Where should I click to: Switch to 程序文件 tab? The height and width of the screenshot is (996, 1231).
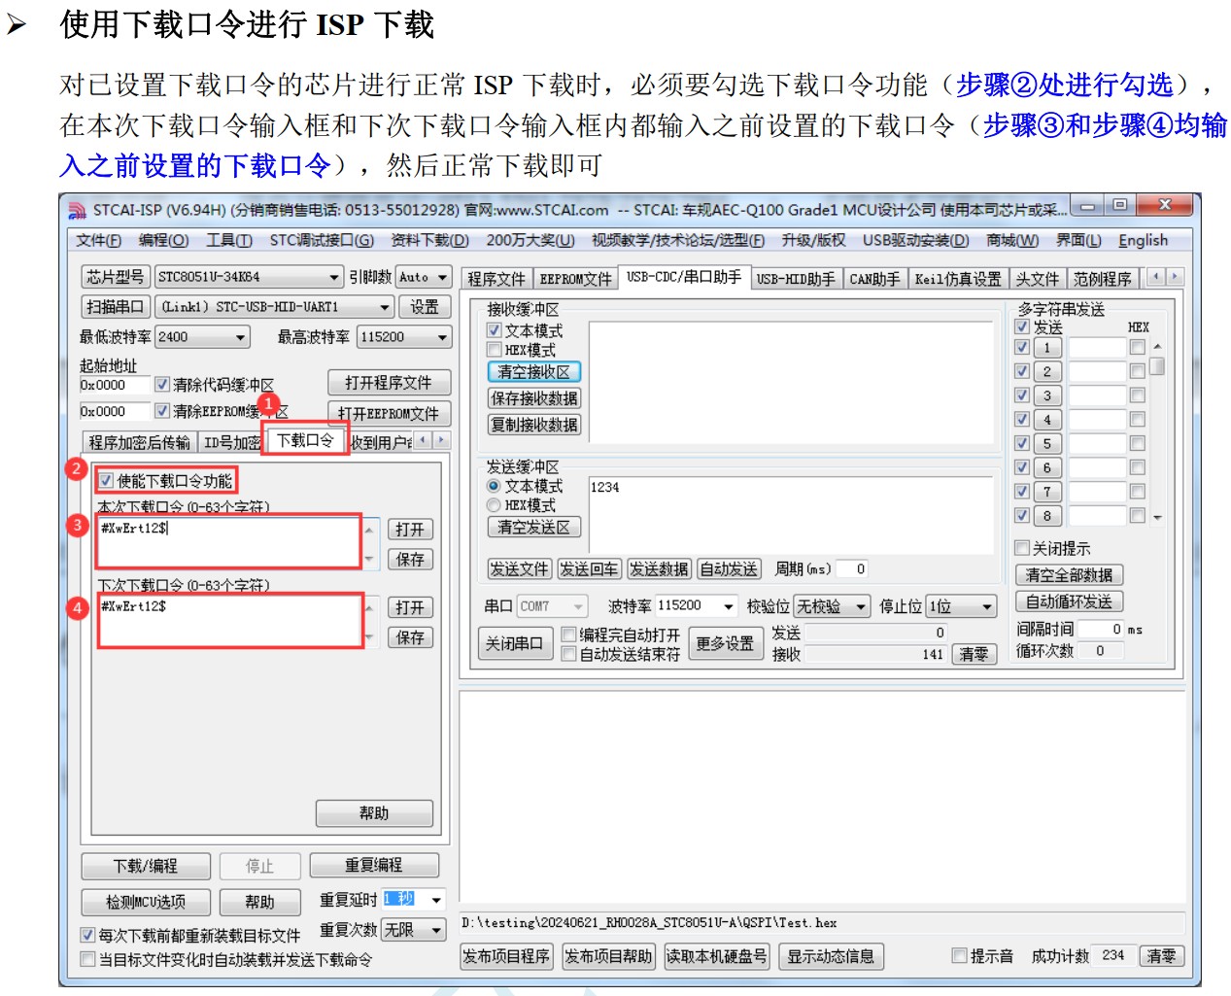click(496, 279)
